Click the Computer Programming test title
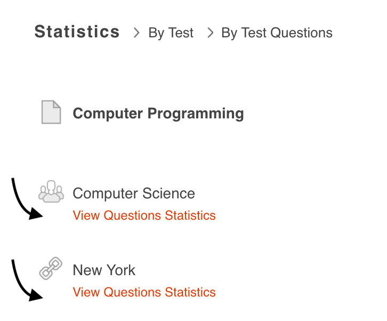The image size is (387, 321). [x=158, y=114]
